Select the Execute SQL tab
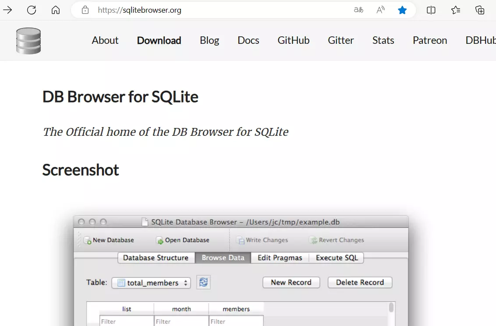 [336, 258]
